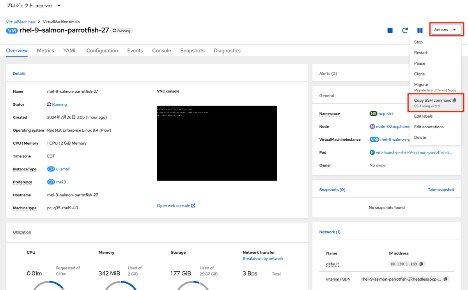This screenshot has height=290, width=468.
Task: Click Take snapshot
Action: pos(441,190)
